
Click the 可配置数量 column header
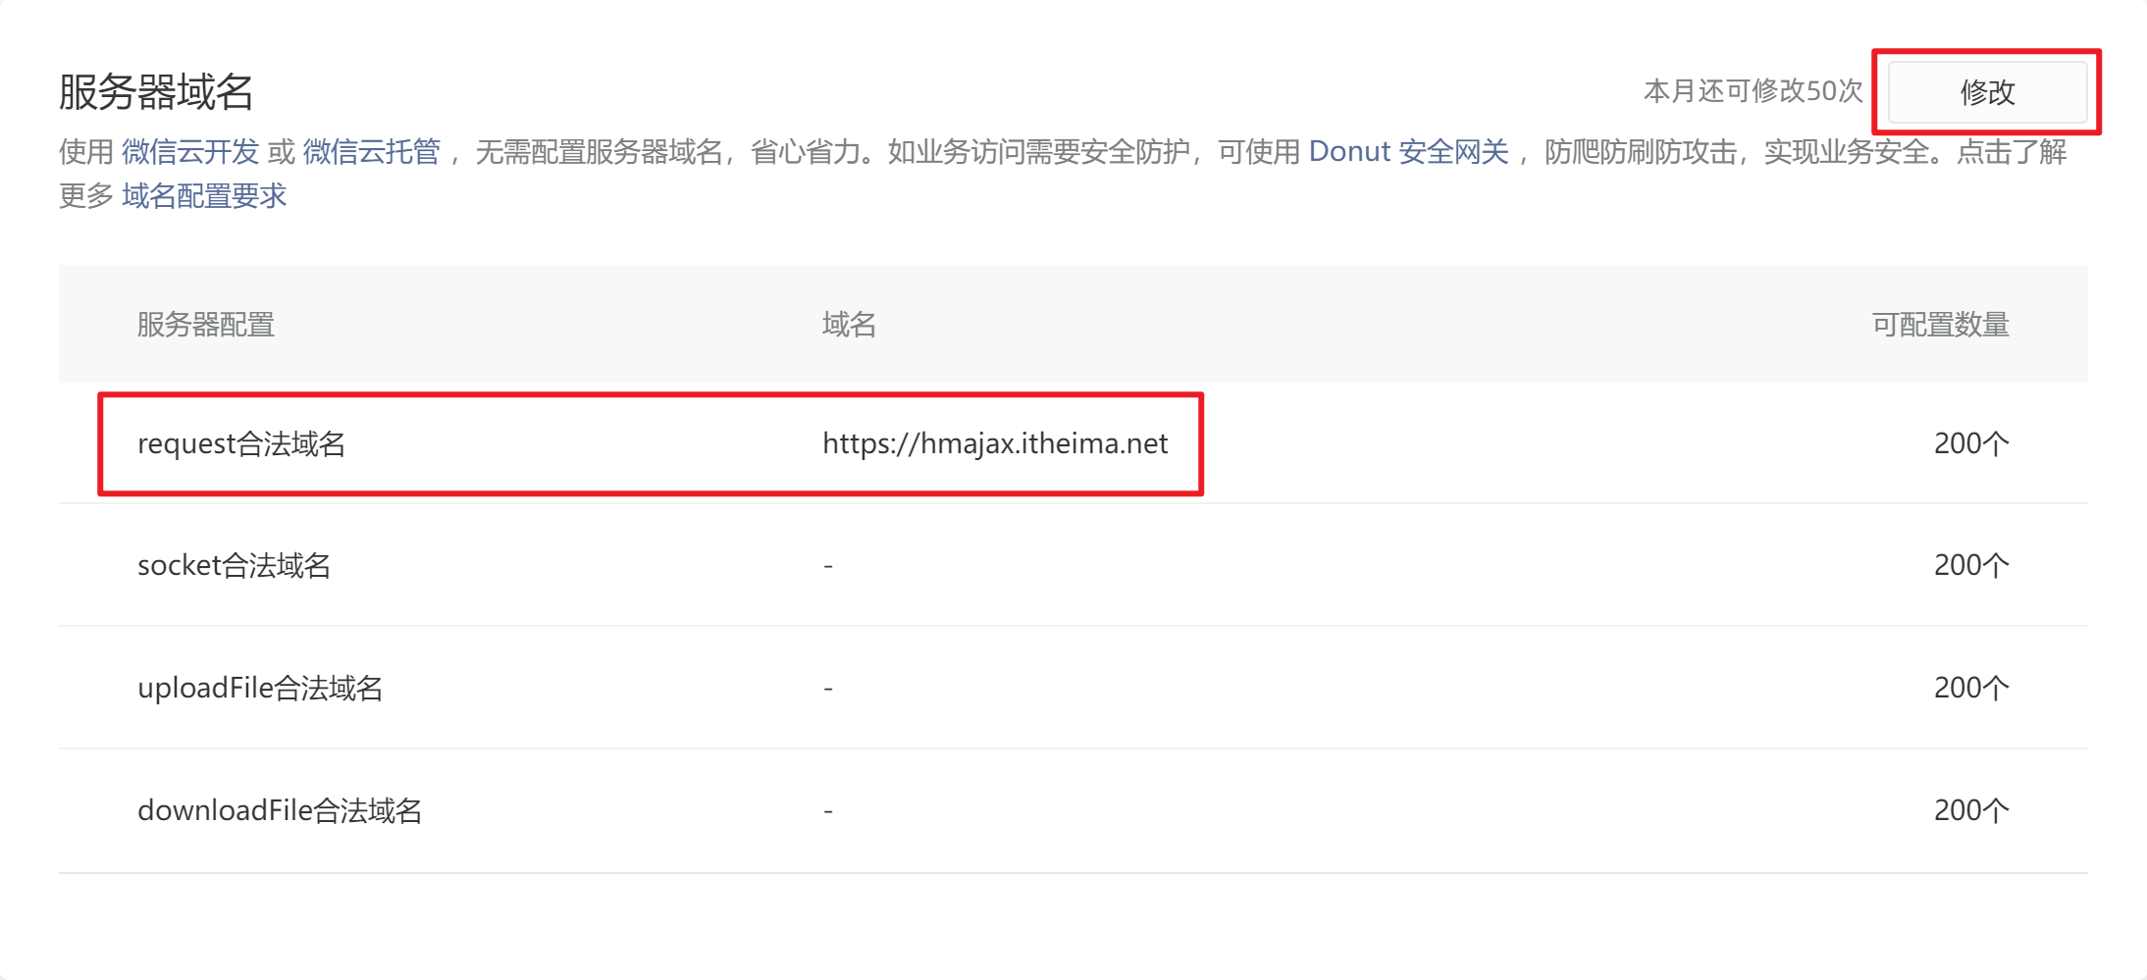1940,325
